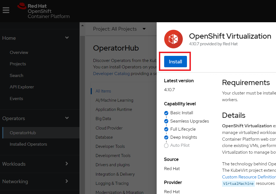Click the Details heading

coord(234,115)
